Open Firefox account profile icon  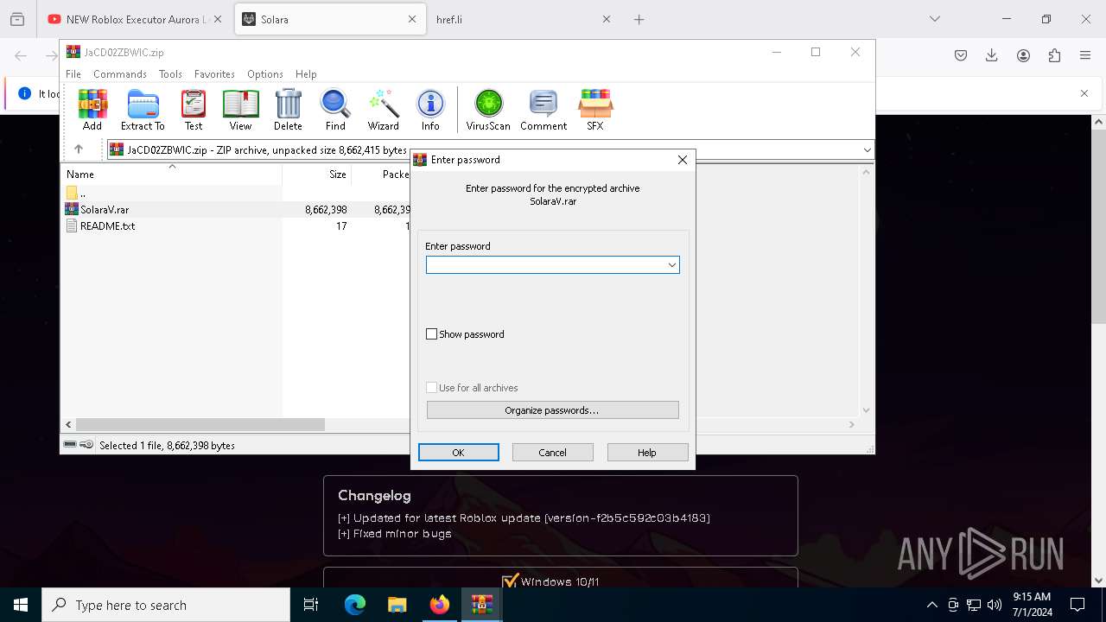[x=1023, y=55]
